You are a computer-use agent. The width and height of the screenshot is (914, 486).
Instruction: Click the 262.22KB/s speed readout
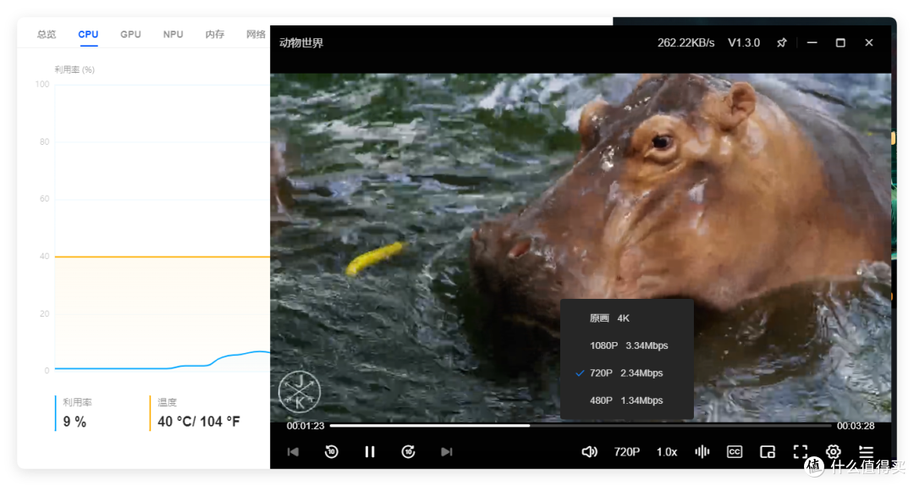(x=686, y=42)
